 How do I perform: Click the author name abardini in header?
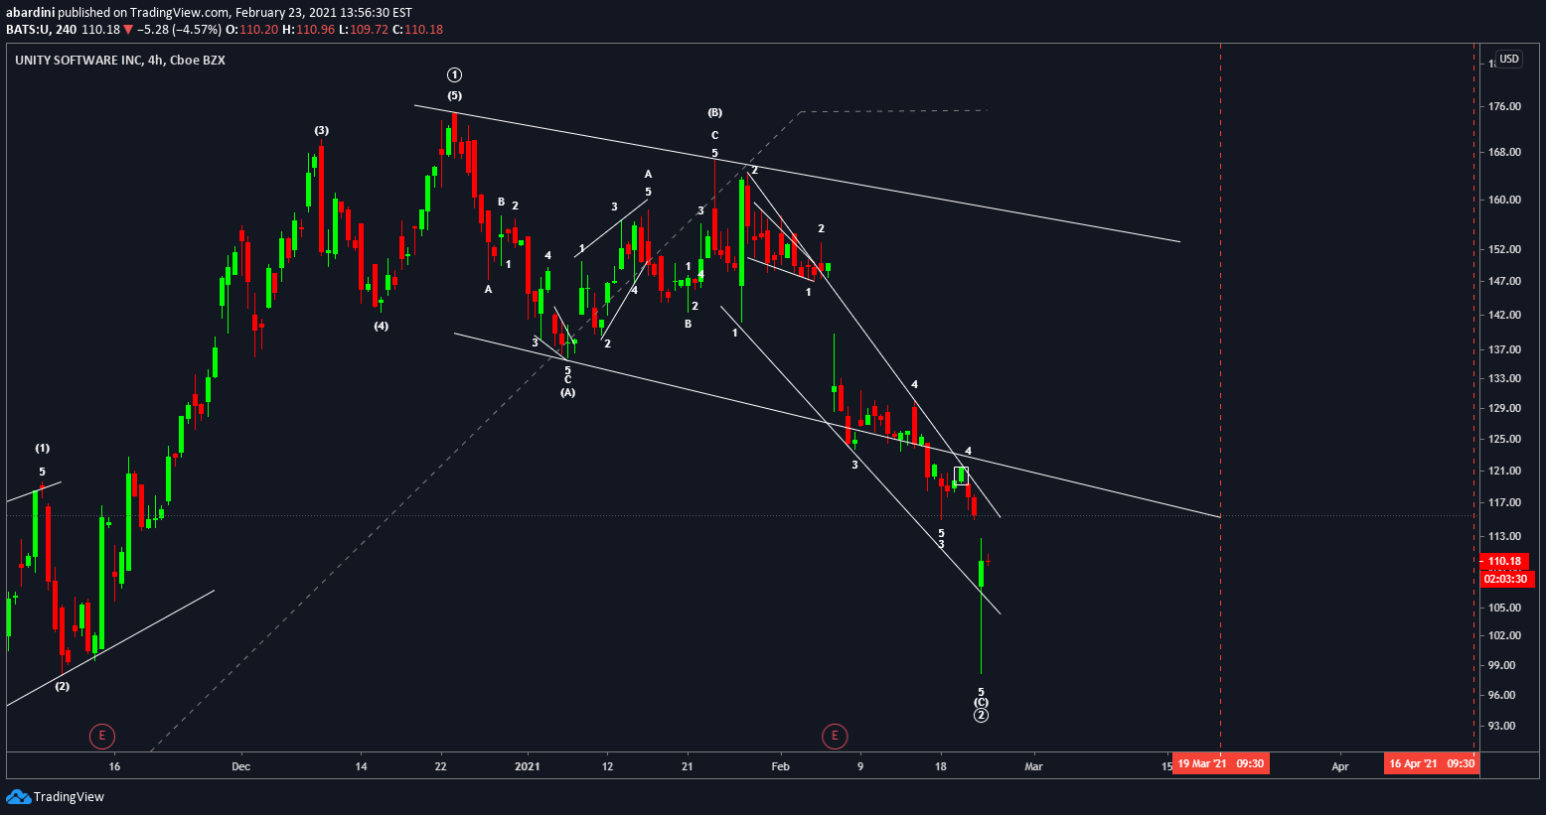click(30, 13)
